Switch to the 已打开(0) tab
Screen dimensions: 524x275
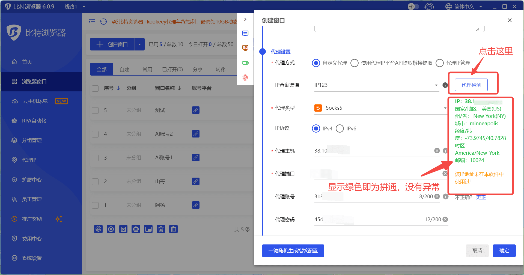[172, 70]
